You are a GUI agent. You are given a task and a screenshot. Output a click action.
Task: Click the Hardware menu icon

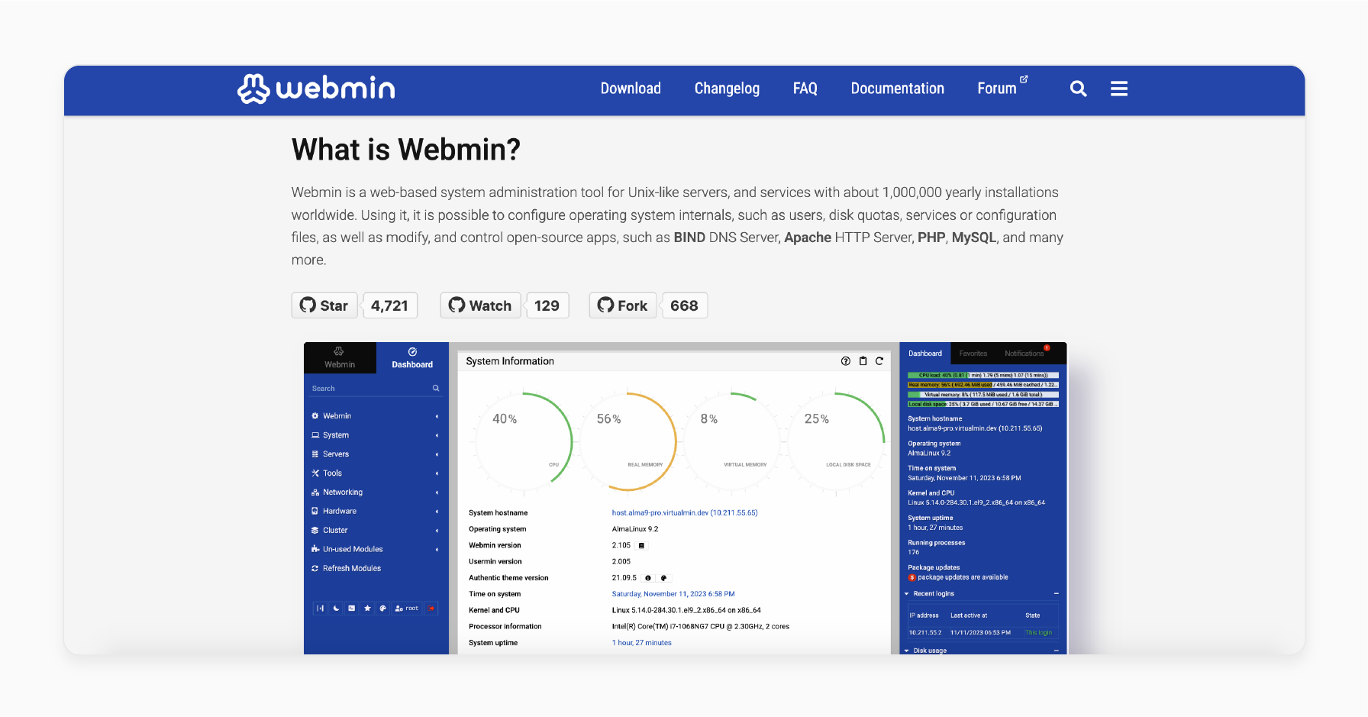tap(315, 511)
